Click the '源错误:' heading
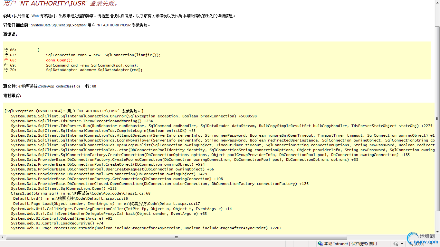440x247 pixels. 10,34
